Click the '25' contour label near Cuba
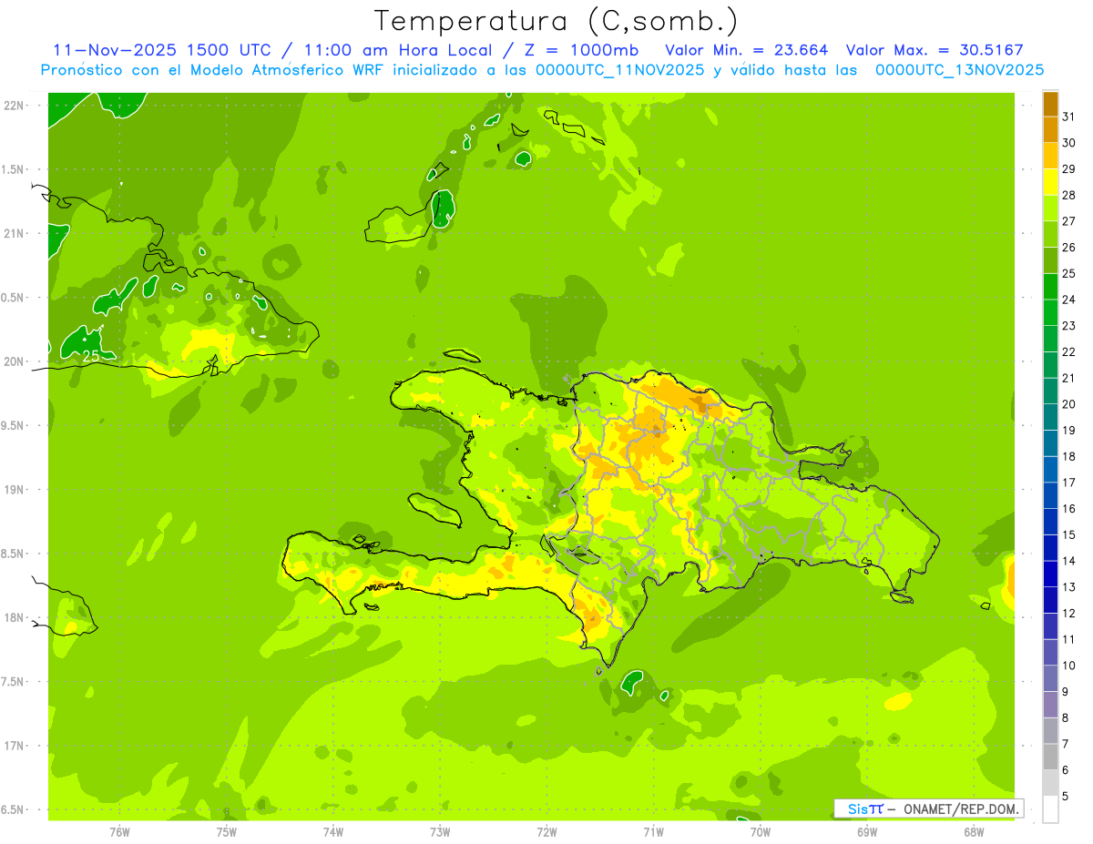 pyautogui.click(x=91, y=356)
